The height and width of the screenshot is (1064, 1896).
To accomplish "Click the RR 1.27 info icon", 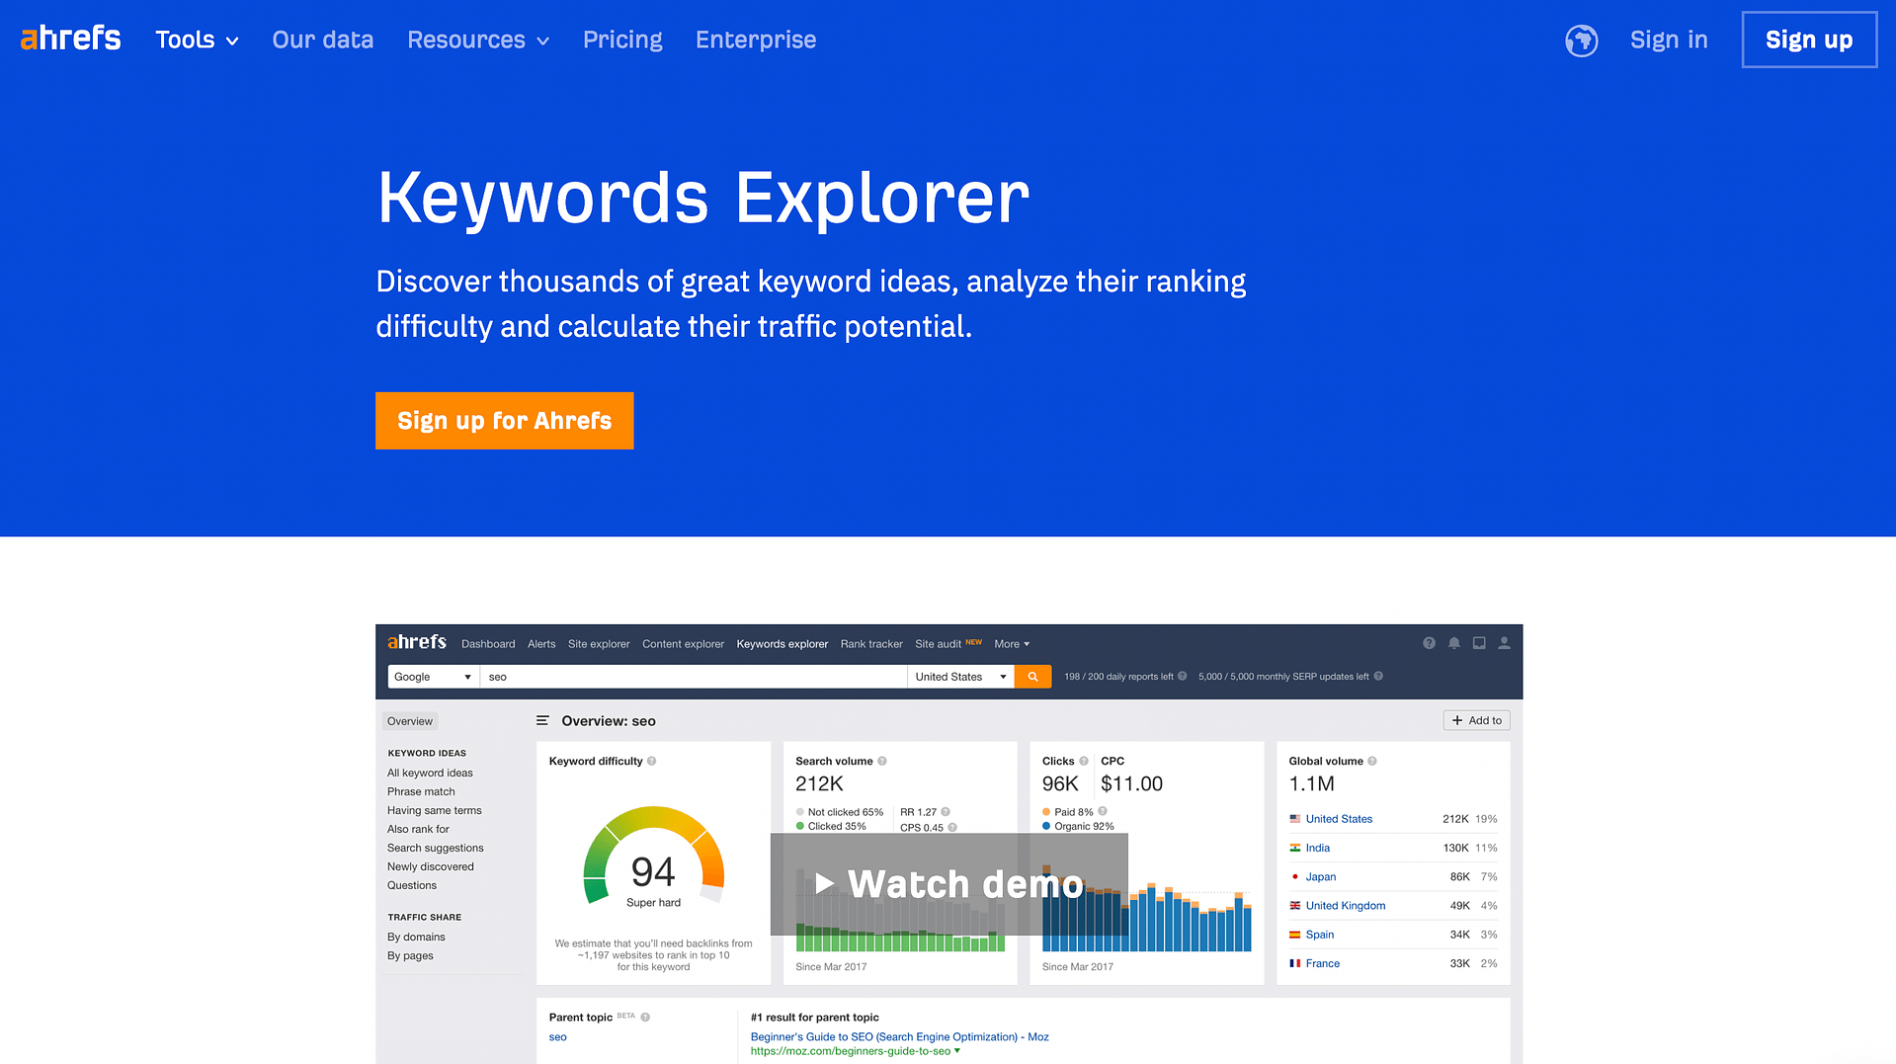I will (946, 812).
